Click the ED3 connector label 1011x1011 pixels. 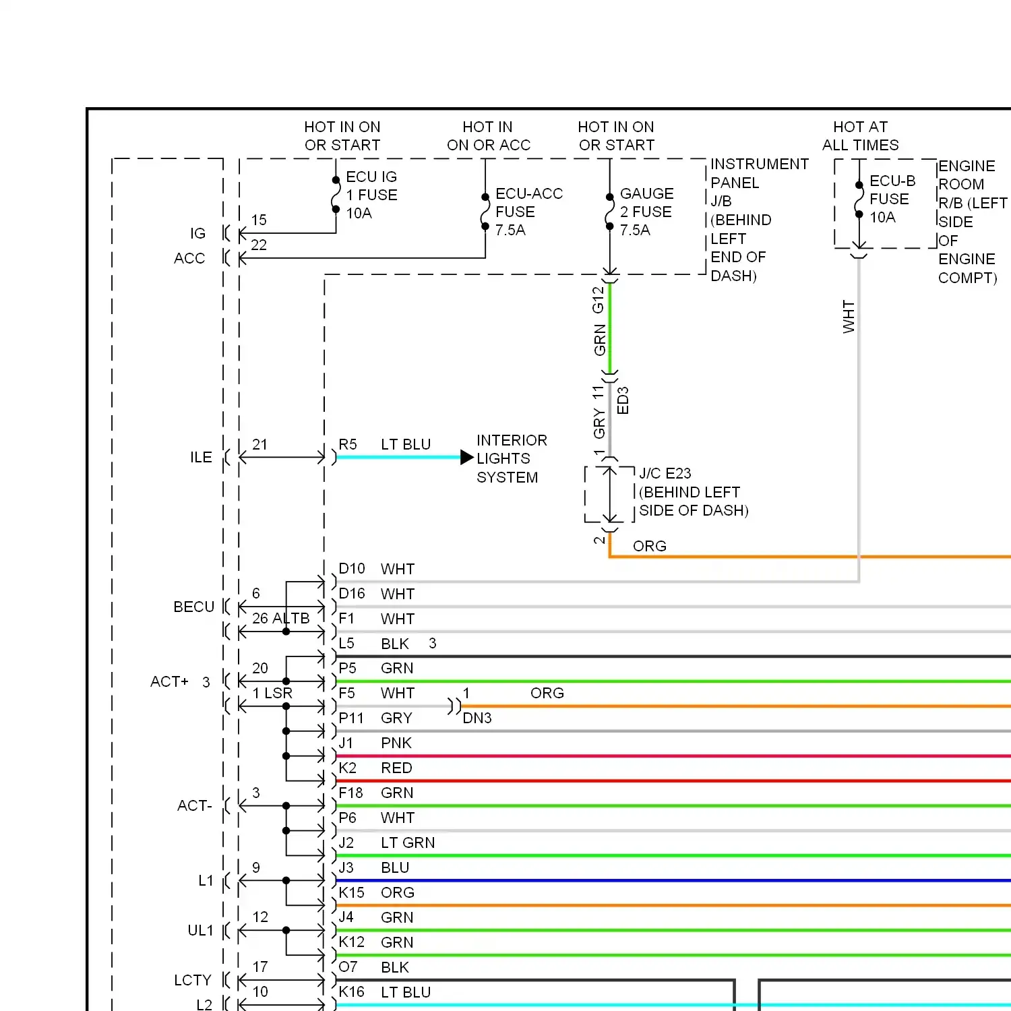(623, 400)
